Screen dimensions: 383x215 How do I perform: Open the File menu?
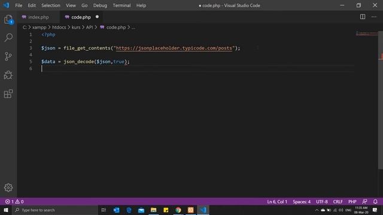pos(19,5)
